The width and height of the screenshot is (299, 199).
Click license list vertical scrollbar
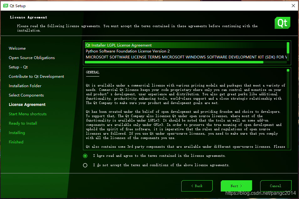288,48
